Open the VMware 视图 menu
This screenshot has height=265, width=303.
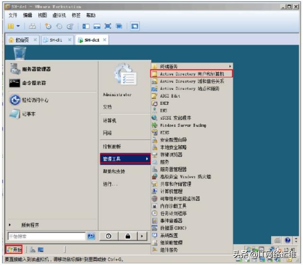click(42, 15)
